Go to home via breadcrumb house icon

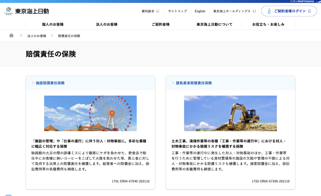point(11,35)
